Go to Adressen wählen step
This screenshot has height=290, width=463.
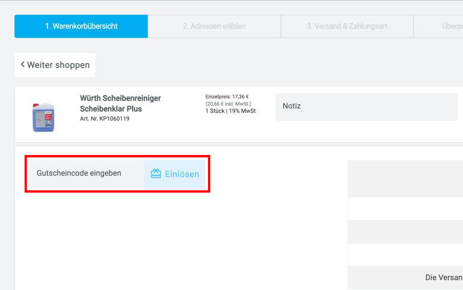(214, 26)
